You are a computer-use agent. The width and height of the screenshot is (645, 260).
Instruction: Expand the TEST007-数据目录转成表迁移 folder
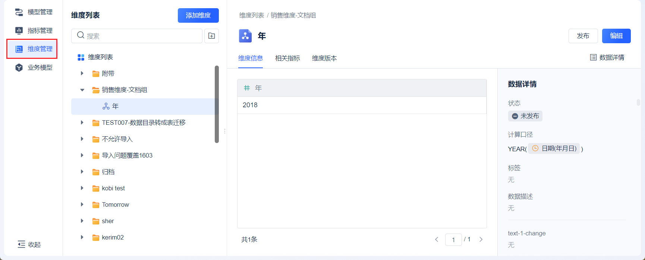[82, 123]
